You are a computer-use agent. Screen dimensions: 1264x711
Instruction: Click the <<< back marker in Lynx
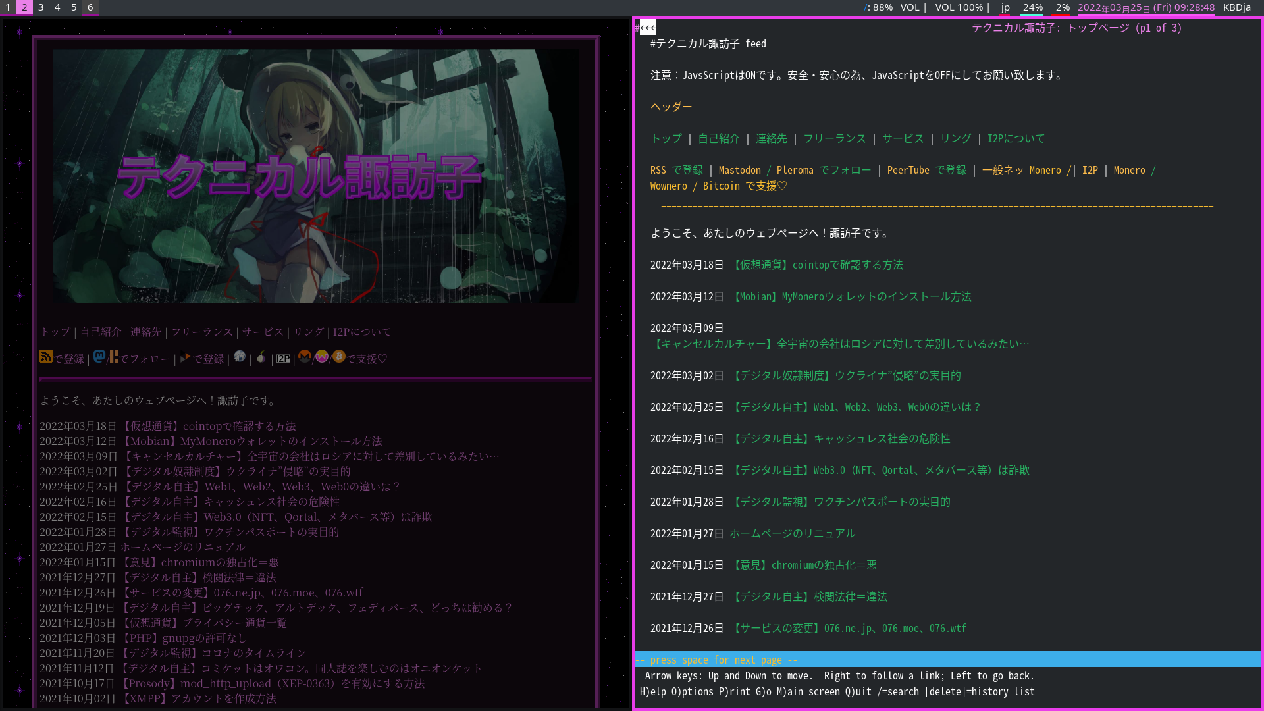coord(648,28)
